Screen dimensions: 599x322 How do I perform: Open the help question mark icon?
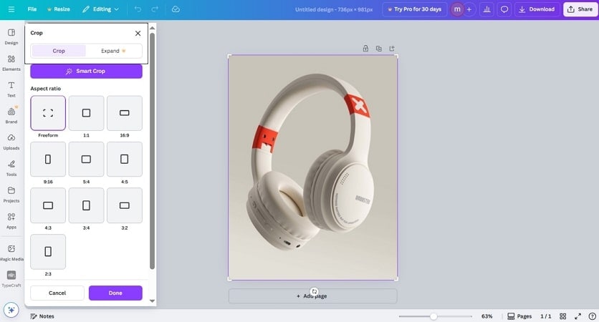(592, 316)
